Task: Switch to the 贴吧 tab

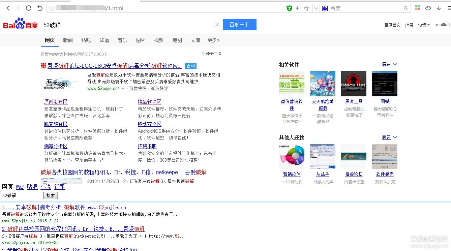Action: tap(86, 40)
